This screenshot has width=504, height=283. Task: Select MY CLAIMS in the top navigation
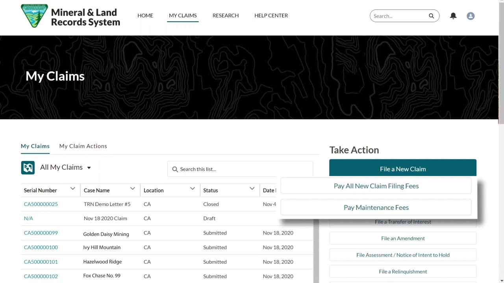[183, 15]
